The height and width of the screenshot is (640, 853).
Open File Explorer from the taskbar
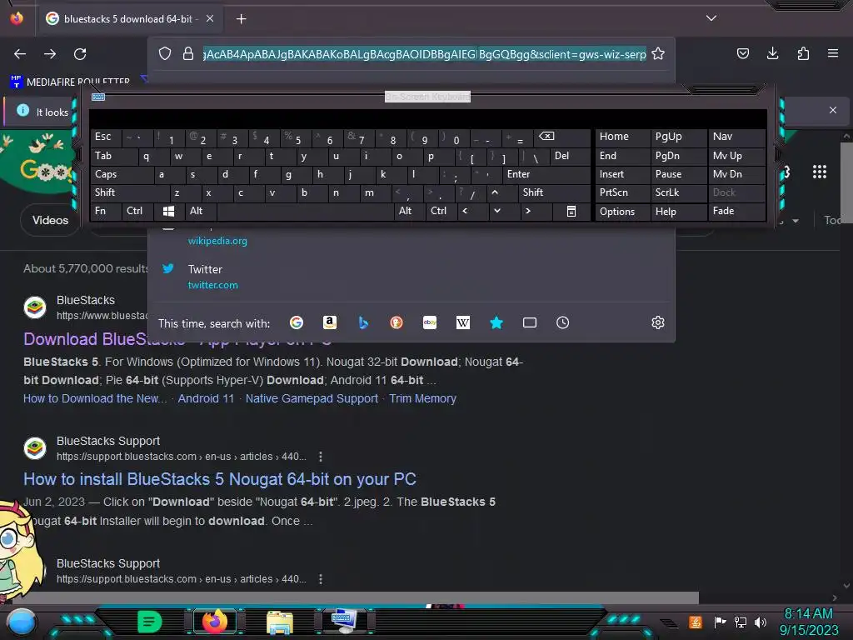pos(280,622)
